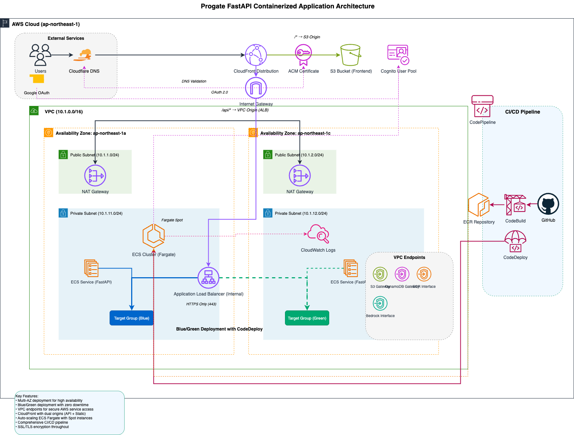Select the Internet Gateway icon
Screen dimensions: 574x435
click(x=256, y=88)
